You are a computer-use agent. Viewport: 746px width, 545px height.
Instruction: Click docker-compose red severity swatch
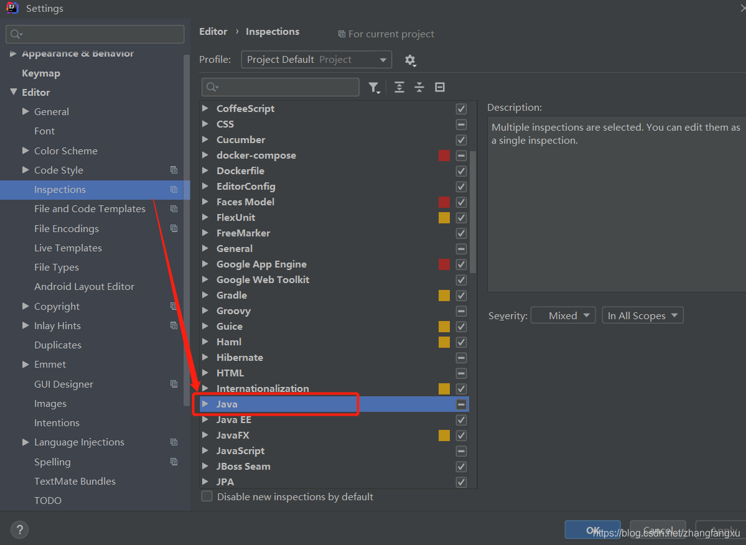[x=444, y=156]
